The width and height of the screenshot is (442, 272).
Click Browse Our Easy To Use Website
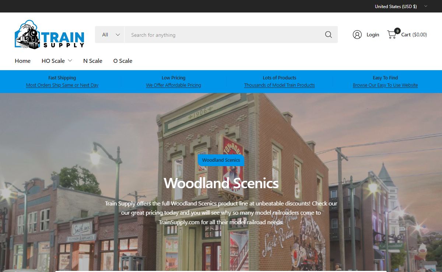(x=385, y=85)
